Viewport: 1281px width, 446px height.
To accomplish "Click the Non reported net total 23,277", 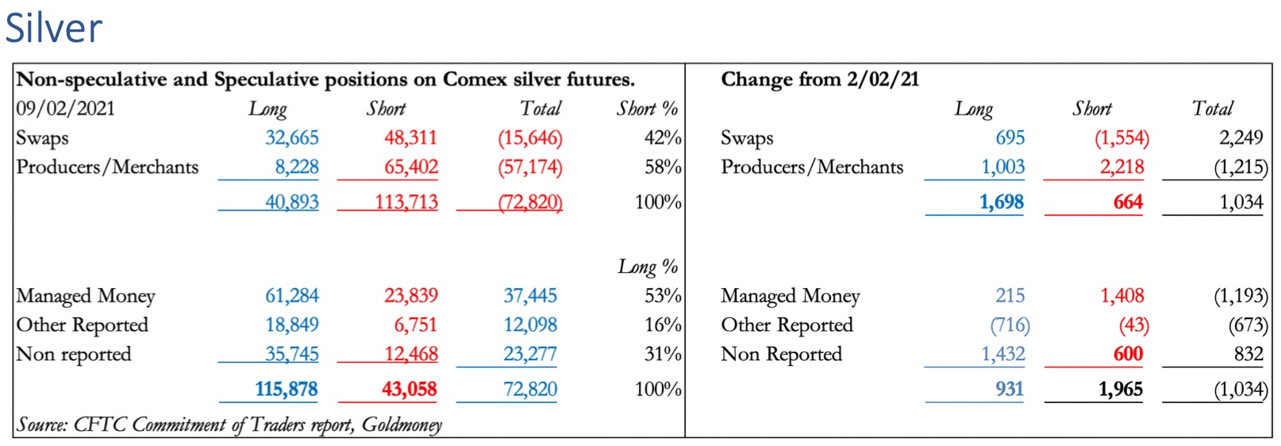I will [529, 355].
